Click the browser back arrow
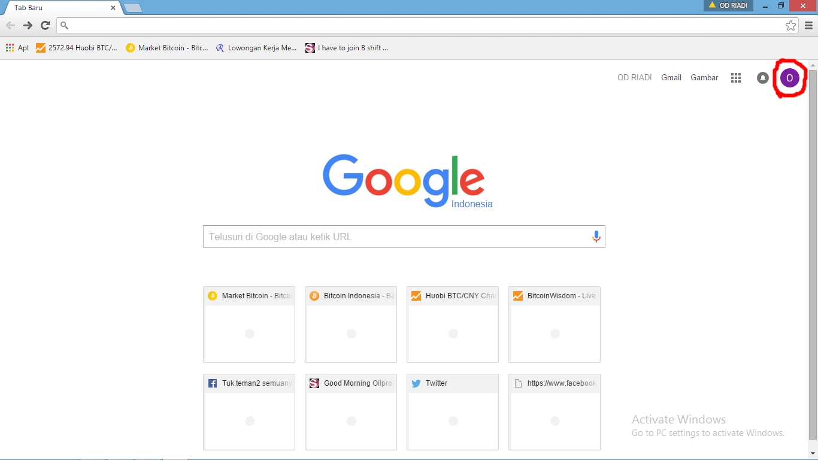 [x=10, y=25]
